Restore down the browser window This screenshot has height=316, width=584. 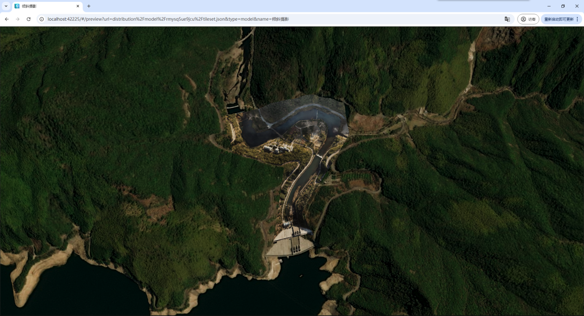pos(563,6)
